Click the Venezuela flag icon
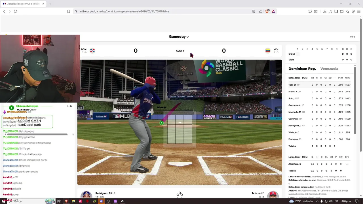Viewport: 363px width, 204px height. click(267, 51)
